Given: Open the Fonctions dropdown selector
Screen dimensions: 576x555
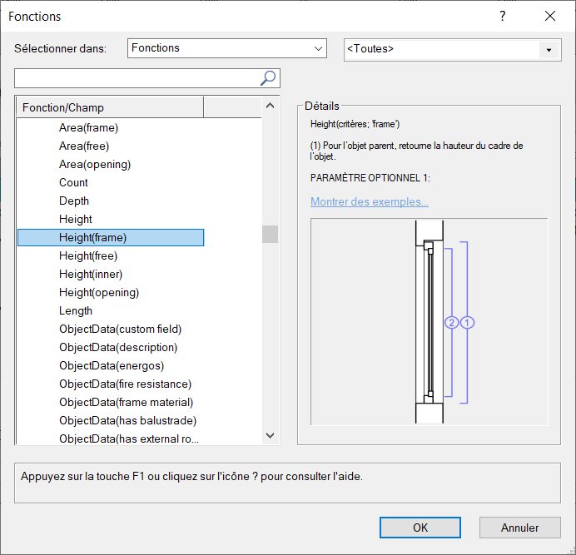Looking at the screenshot, I should click(227, 48).
